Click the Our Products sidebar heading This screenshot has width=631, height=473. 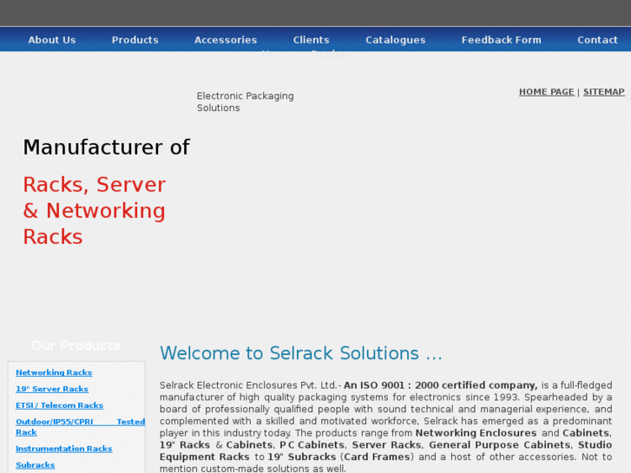click(x=76, y=345)
